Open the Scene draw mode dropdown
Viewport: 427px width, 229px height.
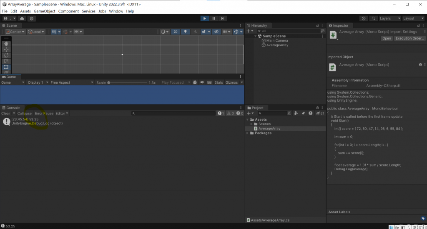tap(164, 32)
